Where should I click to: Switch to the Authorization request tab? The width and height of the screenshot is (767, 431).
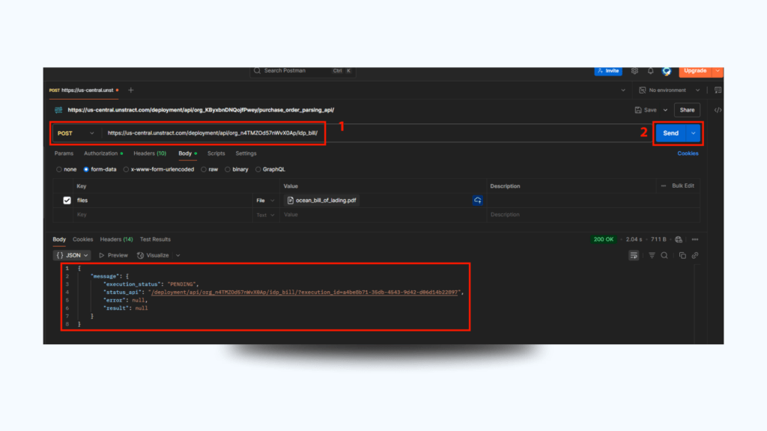pos(102,153)
